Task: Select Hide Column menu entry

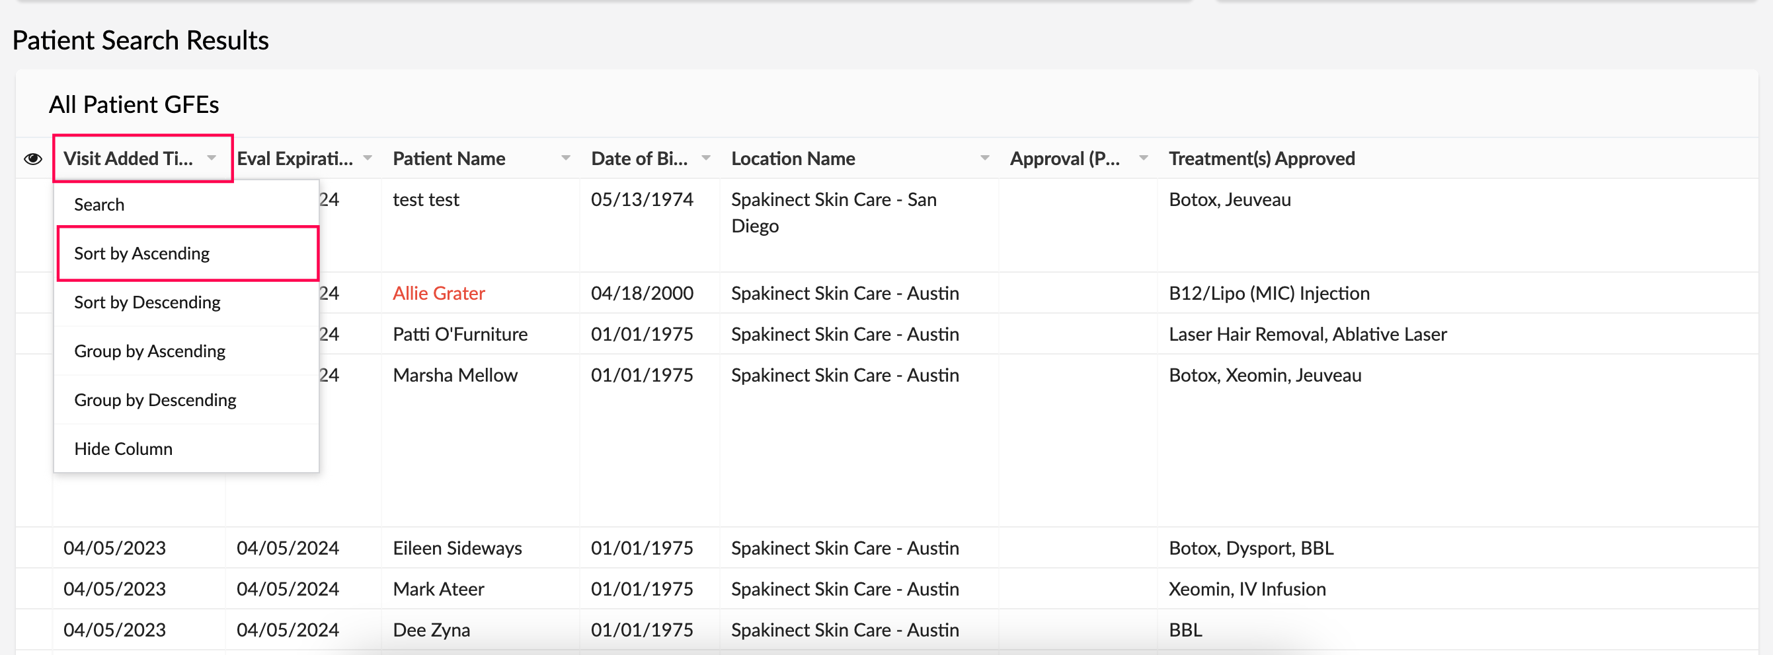Action: click(186, 449)
